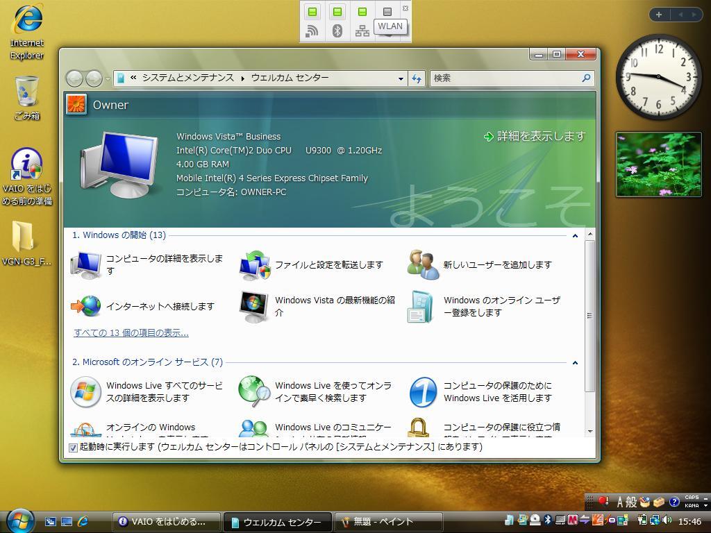Click the LAN network icon in switch toolbar
Viewport: 711px width, 533px height.
point(362,31)
